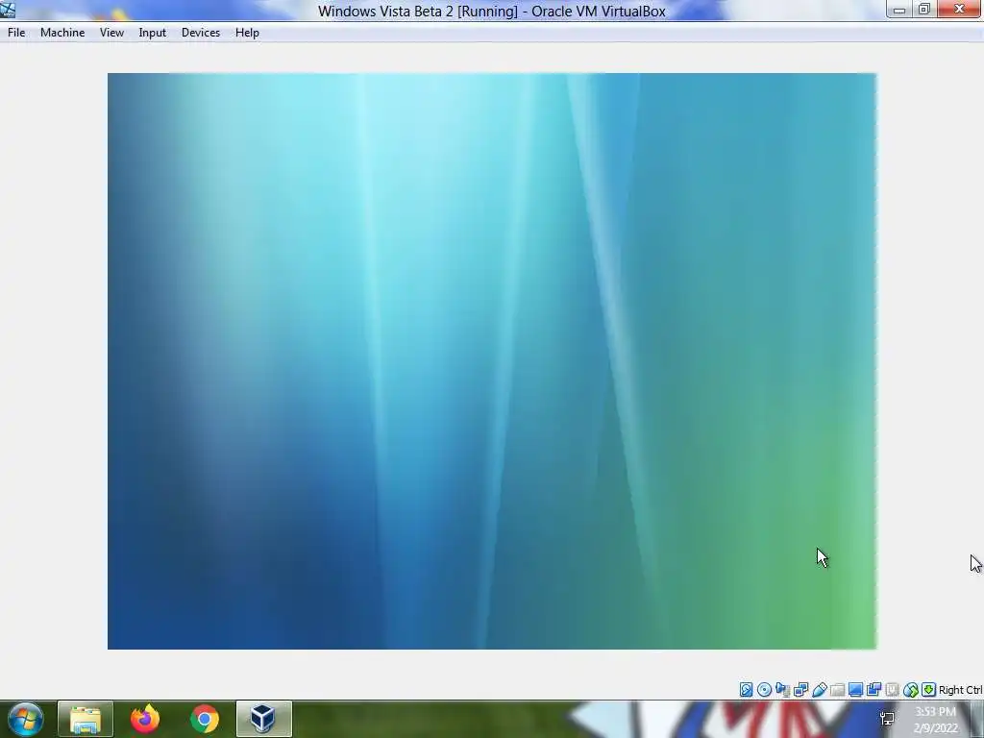The width and height of the screenshot is (984, 738).
Task: Click the network adapters status icon
Action: (x=800, y=690)
